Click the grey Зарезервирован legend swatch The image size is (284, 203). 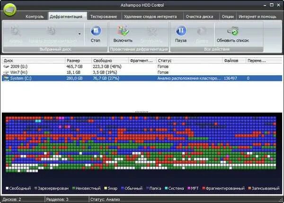tap(35, 188)
